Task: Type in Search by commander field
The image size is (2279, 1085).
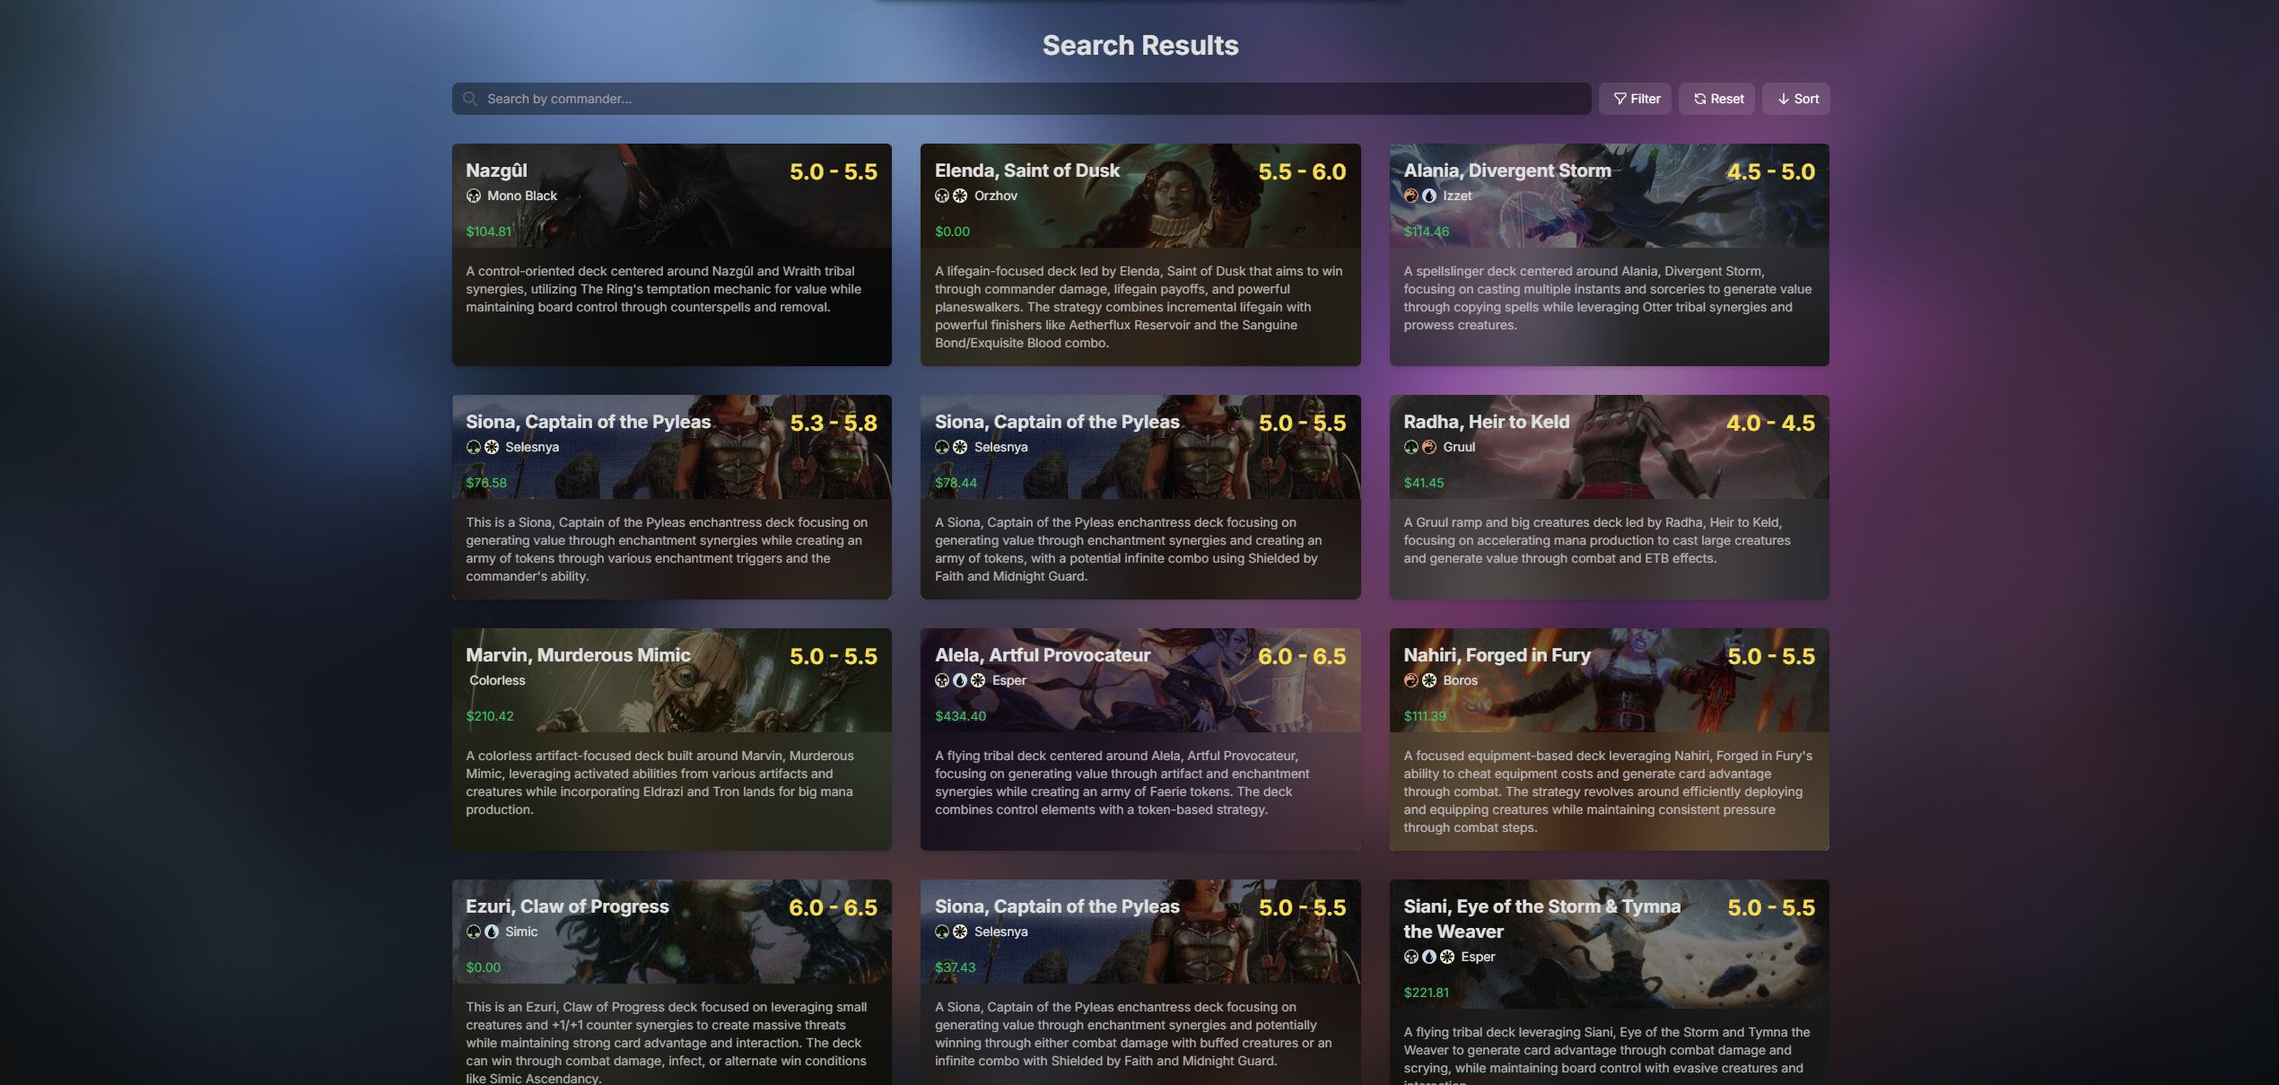Action: (x=1023, y=99)
